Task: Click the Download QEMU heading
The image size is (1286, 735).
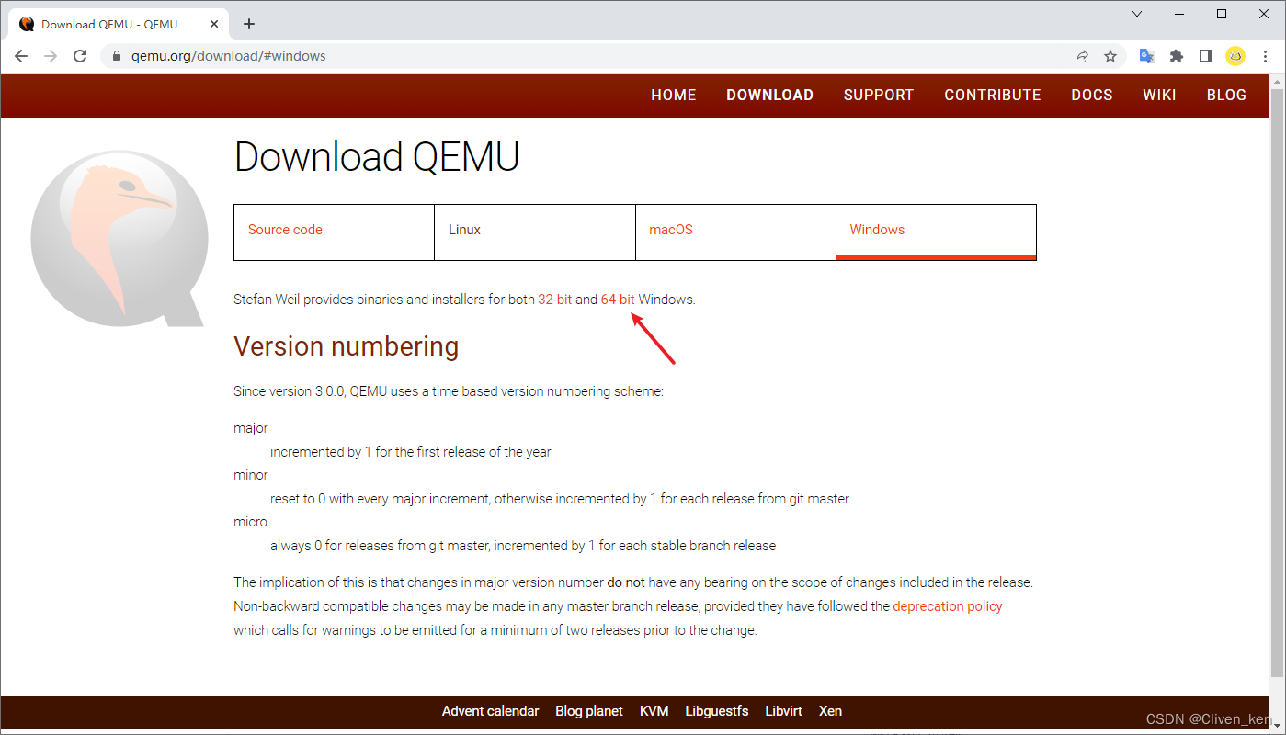Action: (377, 157)
